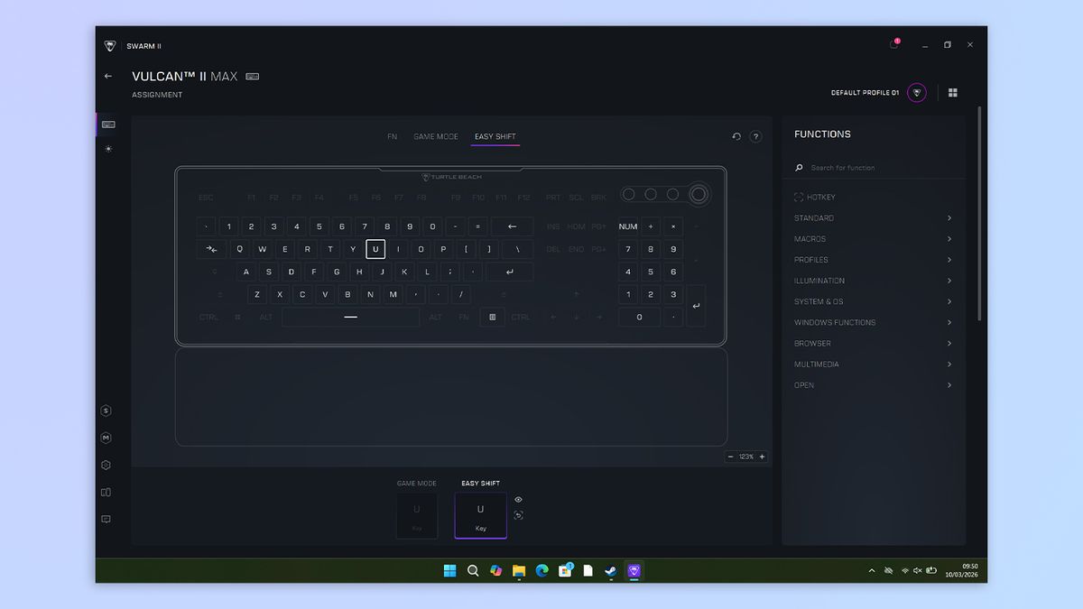Expand the Windows Functions category
The width and height of the screenshot is (1083, 609).
pyautogui.click(x=873, y=322)
